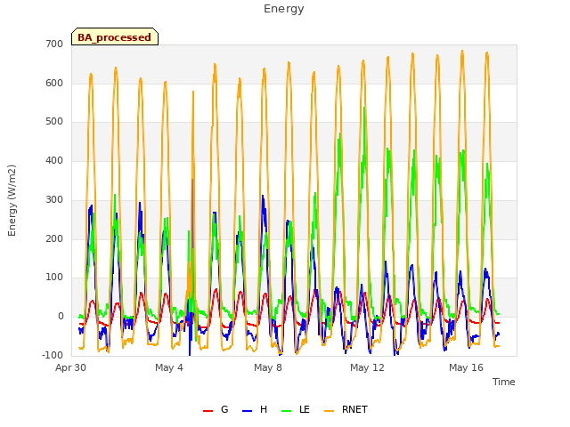Click the 300 y-axis tick label

(x=54, y=199)
